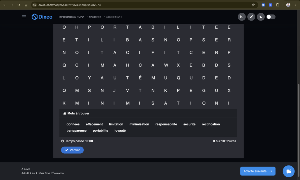
Task: Click the Vérifier button
Action: (x=72, y=150)
